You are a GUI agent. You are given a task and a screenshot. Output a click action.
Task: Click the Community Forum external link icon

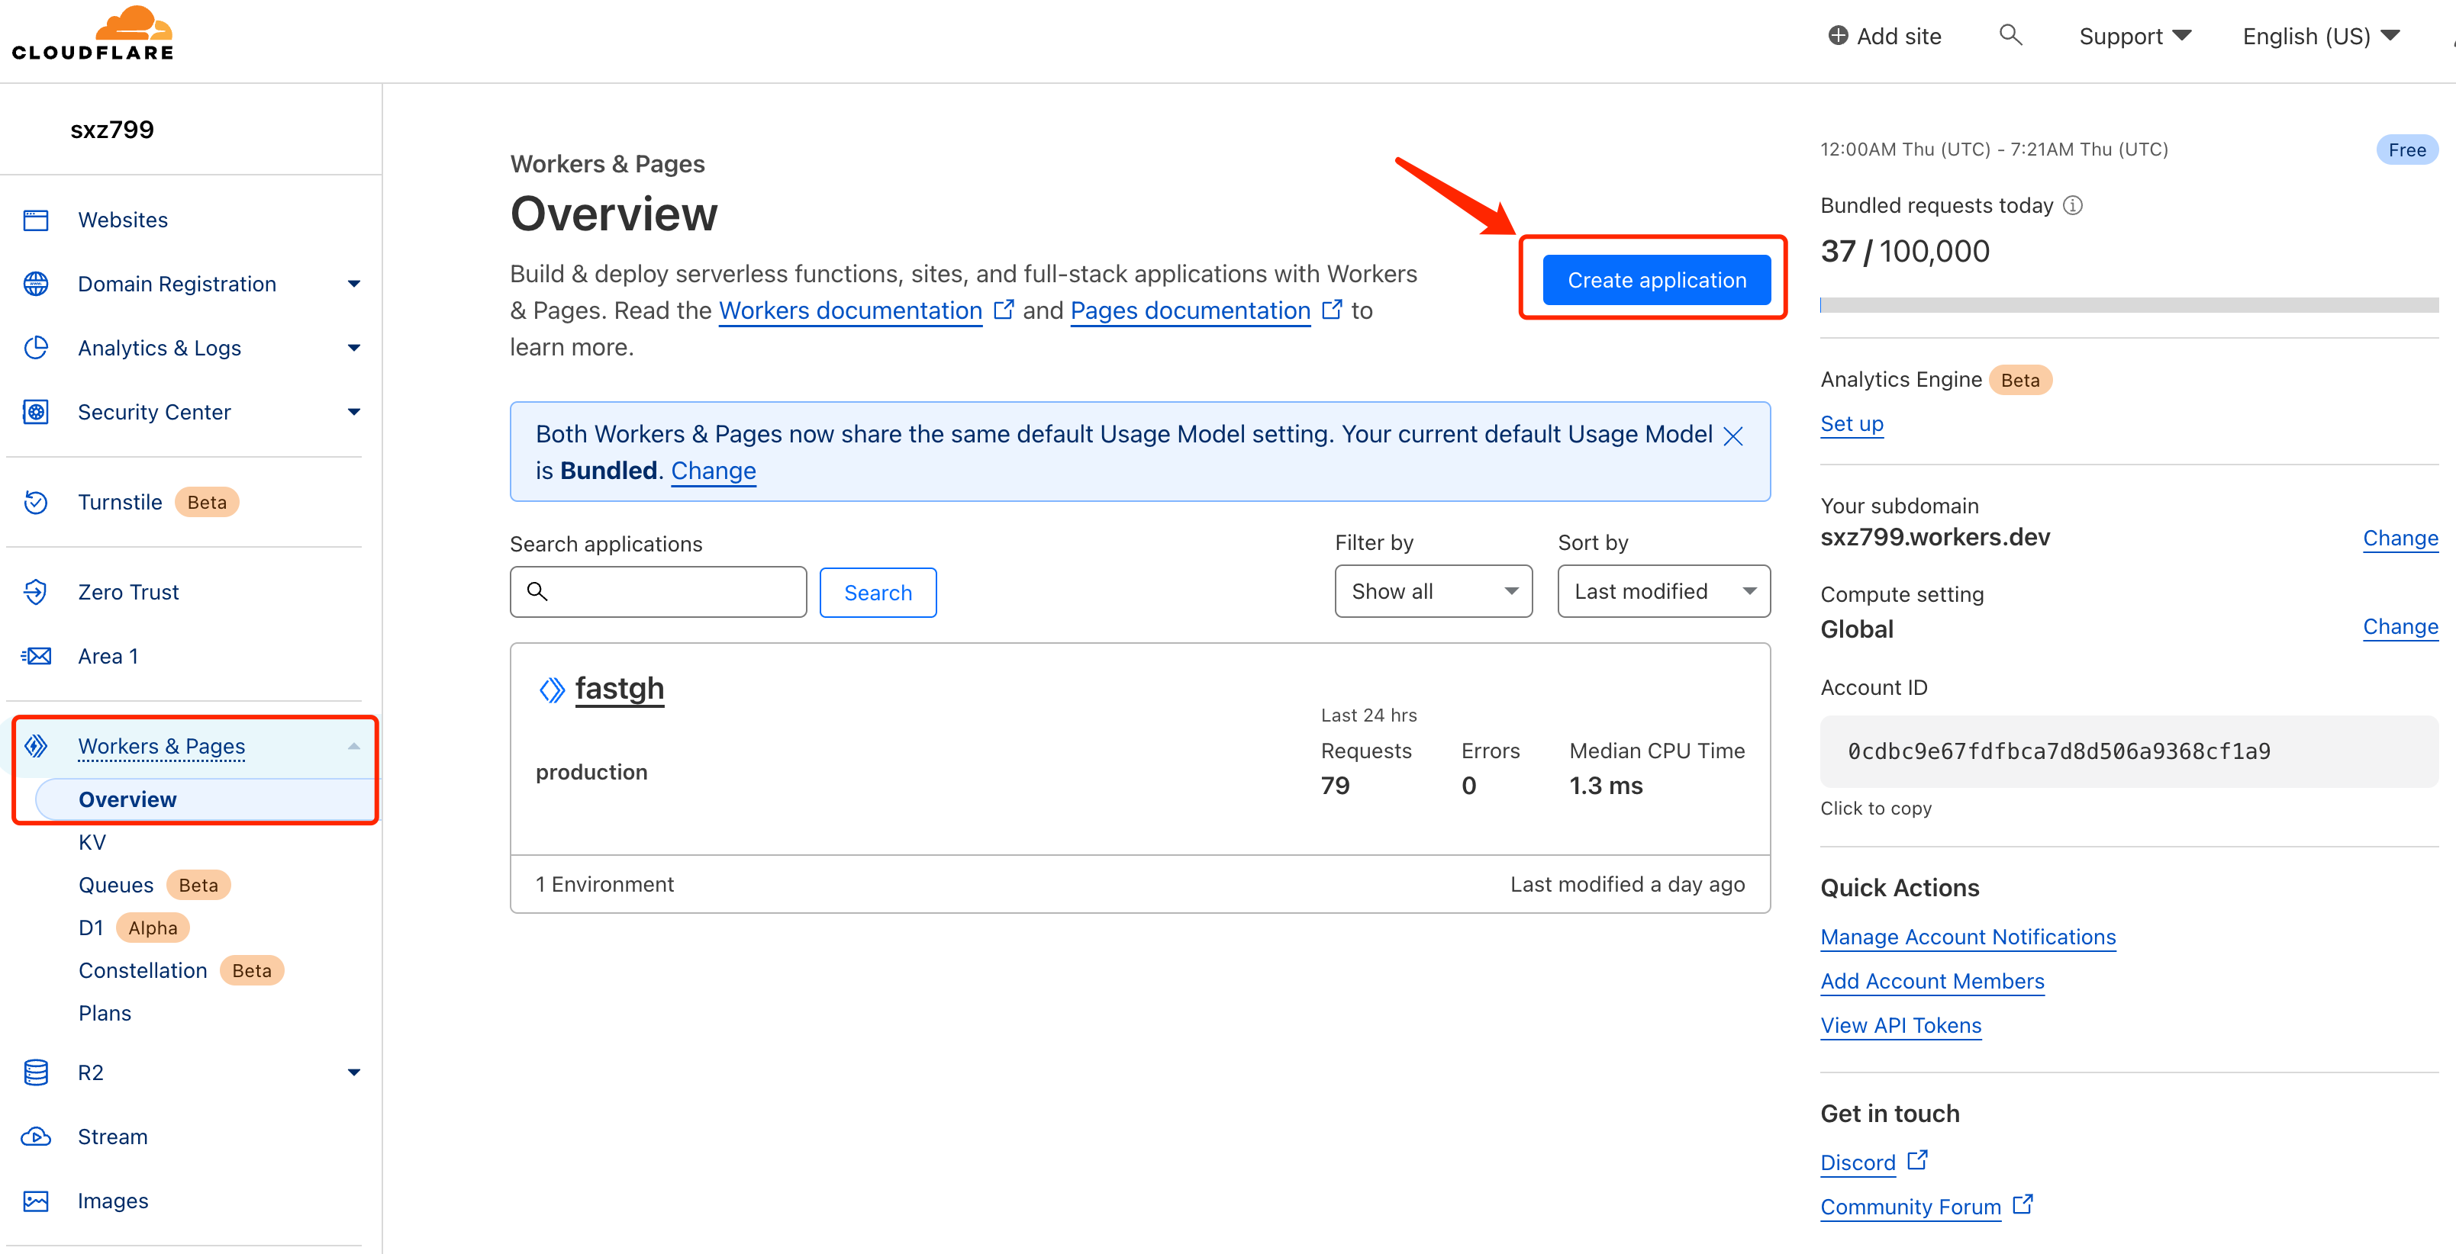2022,1204
